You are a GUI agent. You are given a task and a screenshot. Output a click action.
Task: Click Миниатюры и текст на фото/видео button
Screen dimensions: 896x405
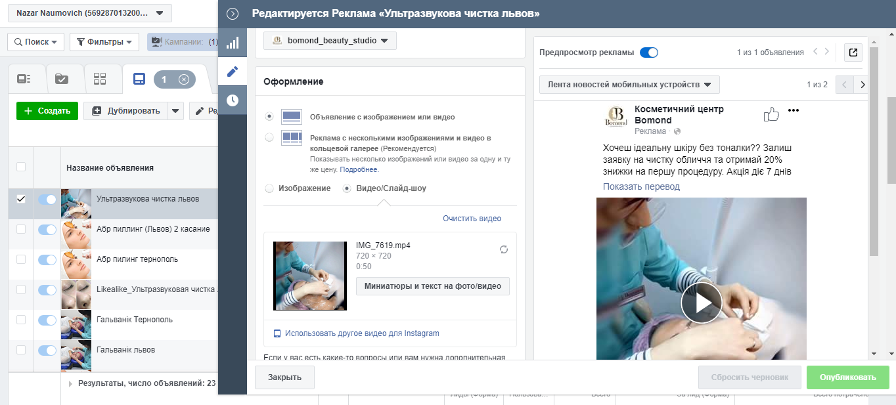433,286
